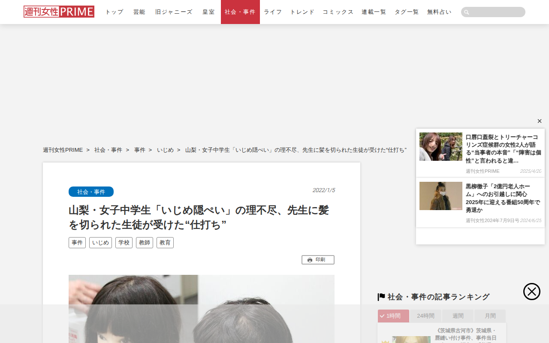Click 週刊女性PRIME breadcrumb link

63,150
